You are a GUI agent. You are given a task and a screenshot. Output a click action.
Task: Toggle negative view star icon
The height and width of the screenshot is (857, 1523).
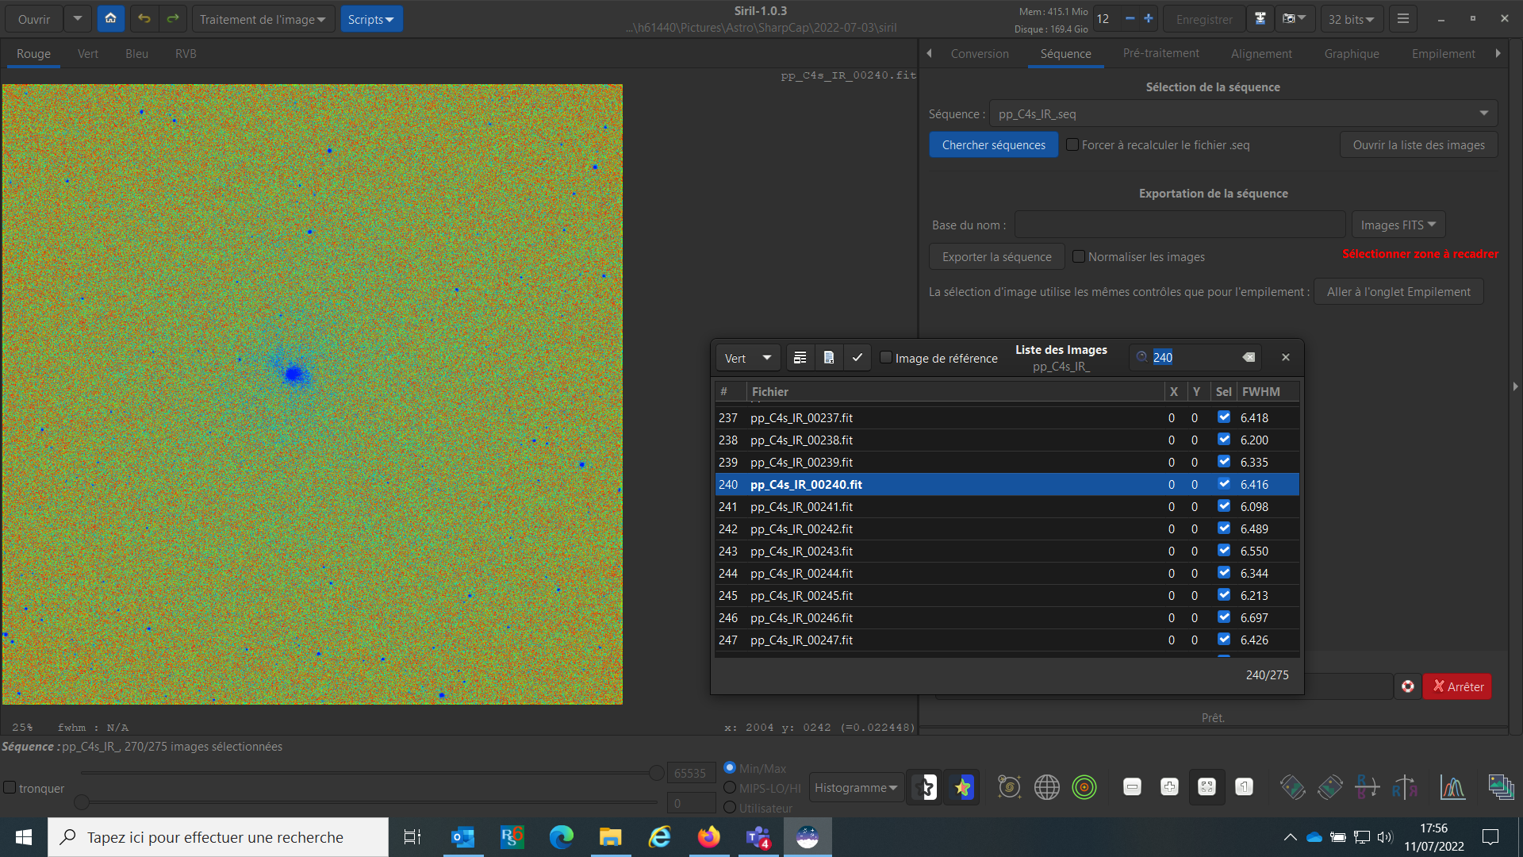(x=924, y=787)
